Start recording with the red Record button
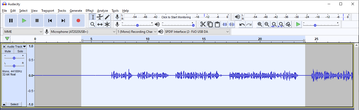This screenshot has height=110, width=359. coord(78,21)
